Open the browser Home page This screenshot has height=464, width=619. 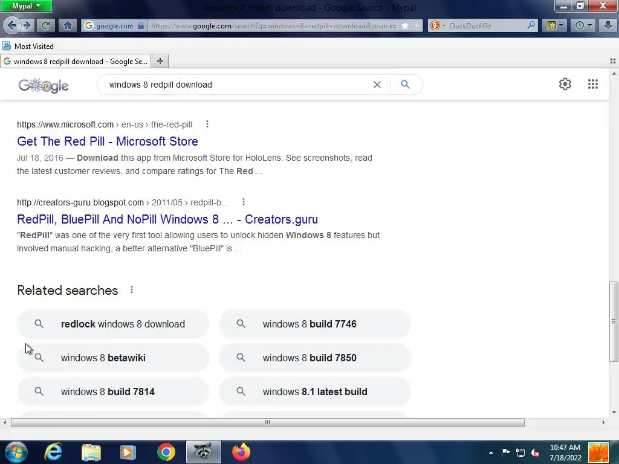tap(68, 25)
